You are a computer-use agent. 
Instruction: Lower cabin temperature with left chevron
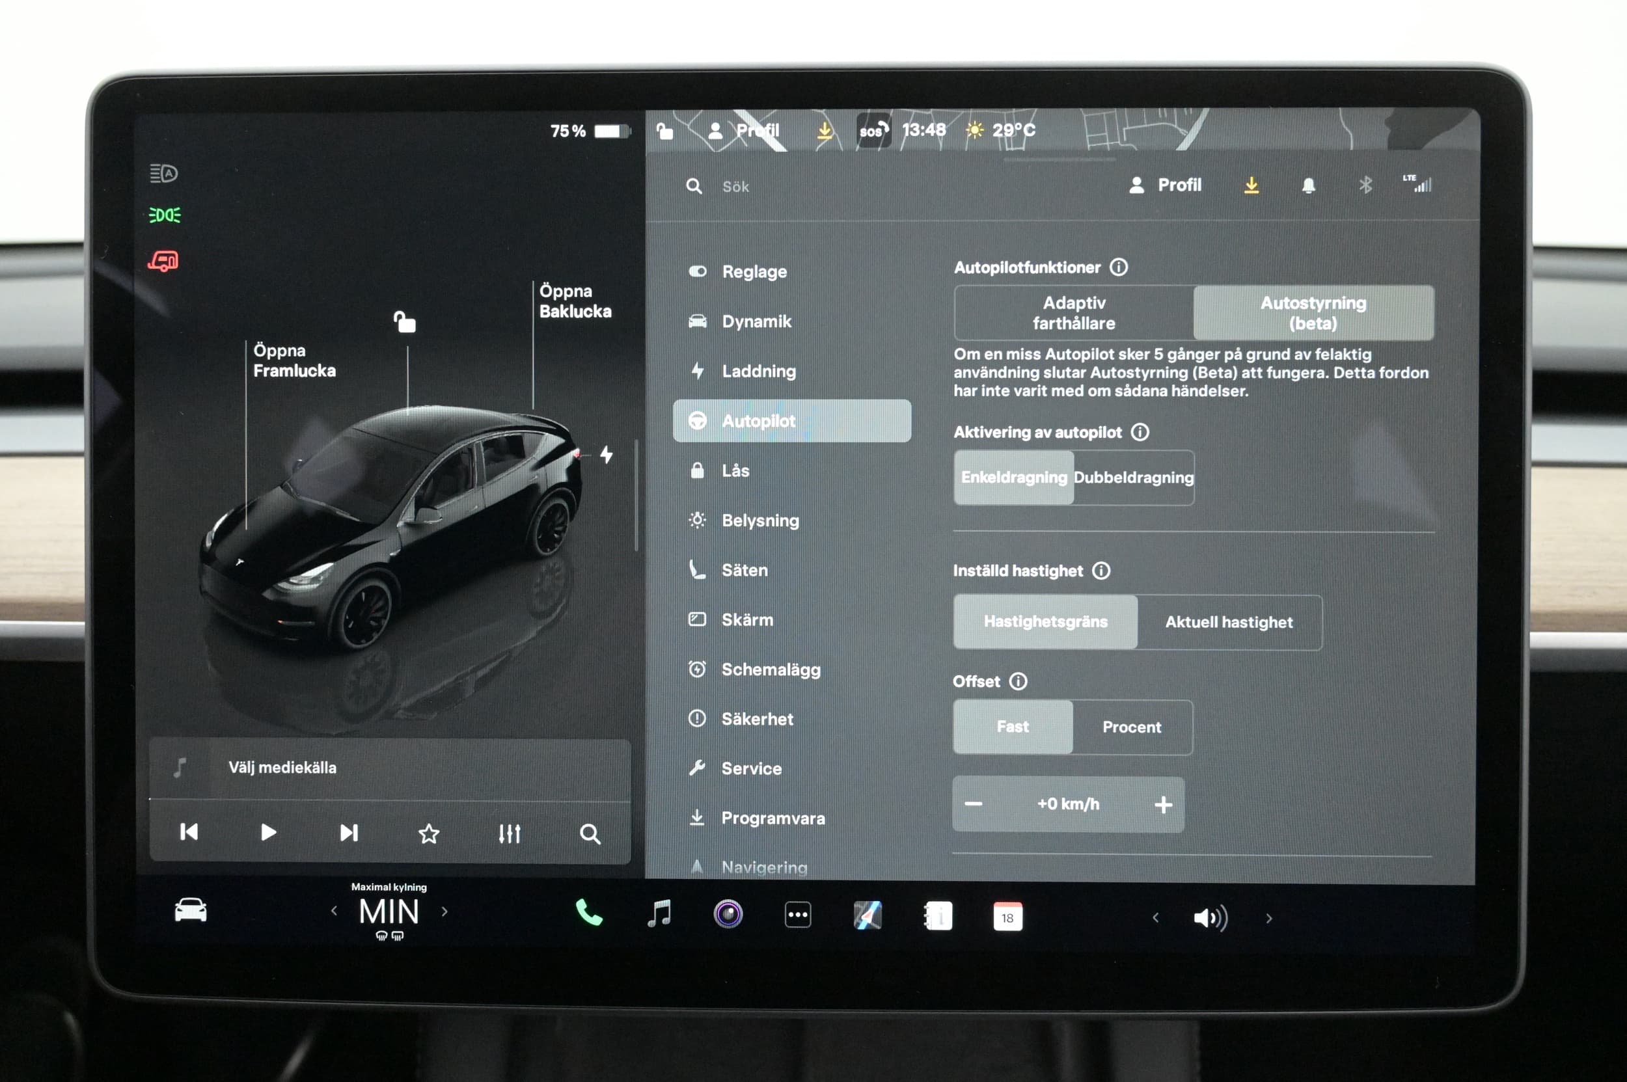[334, 911]
